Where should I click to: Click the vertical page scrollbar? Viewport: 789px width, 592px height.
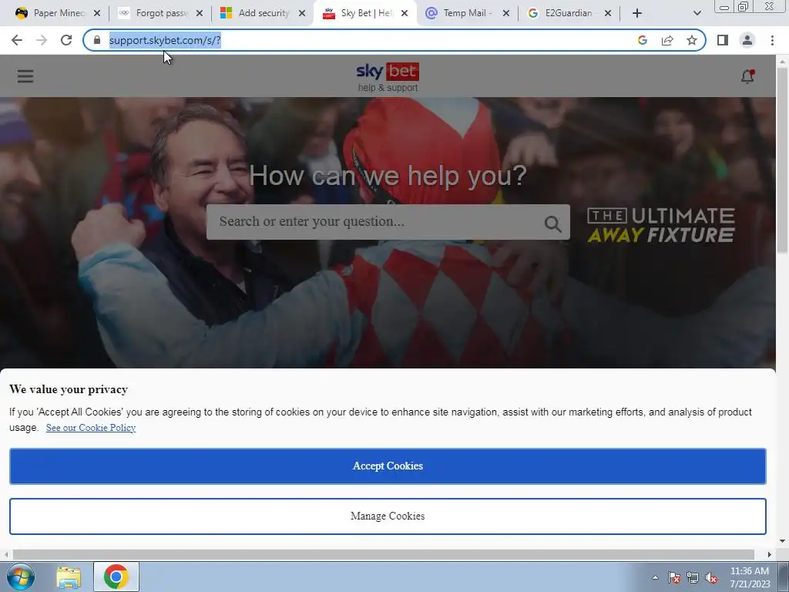782,161
